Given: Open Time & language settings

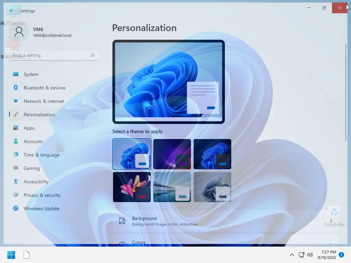Looking at the screenshot, I should tap(53, 155).
